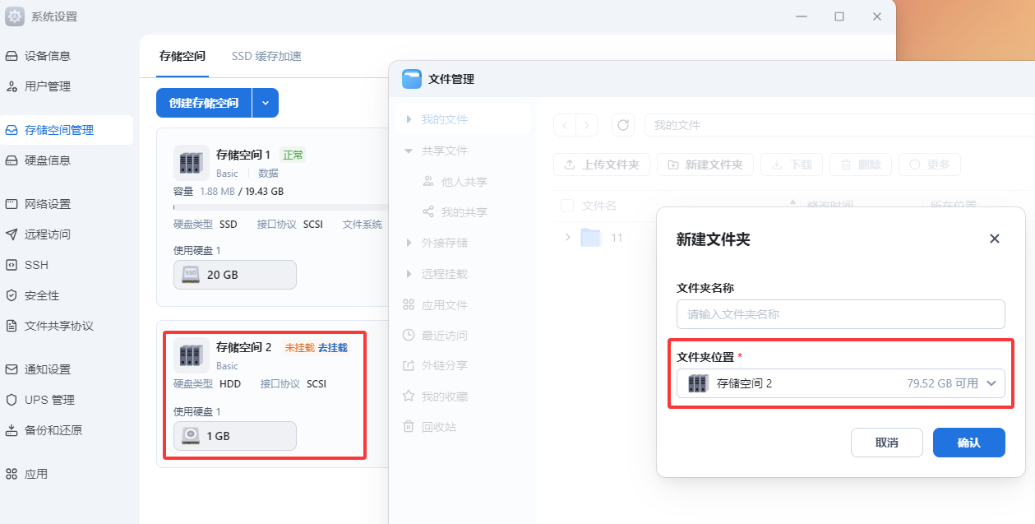Click the 存储空间 2 server icon
This screenshot has width=1035, height=524.
click(190, 355)
